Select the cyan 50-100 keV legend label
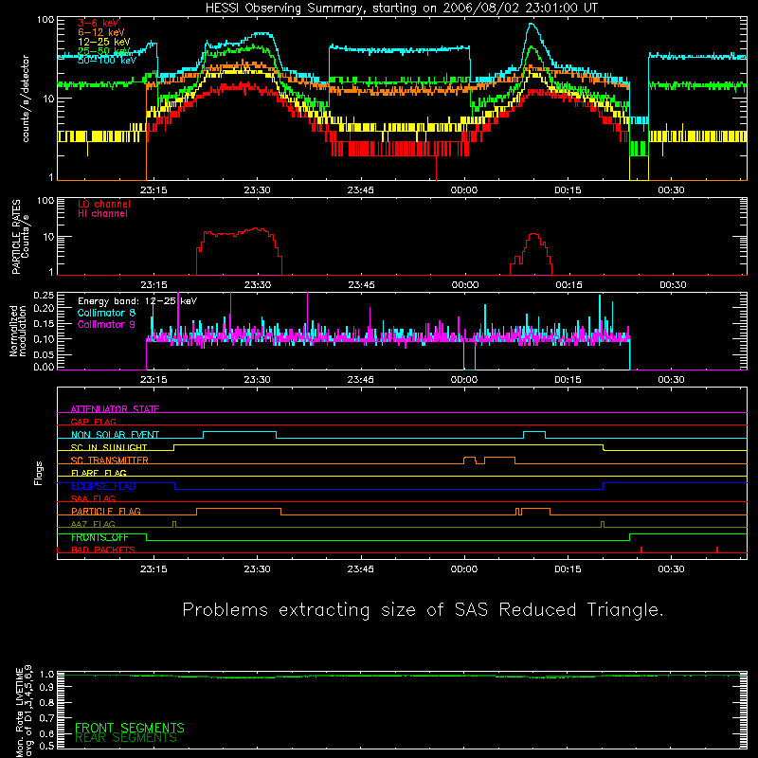 [x=107, y=61]
